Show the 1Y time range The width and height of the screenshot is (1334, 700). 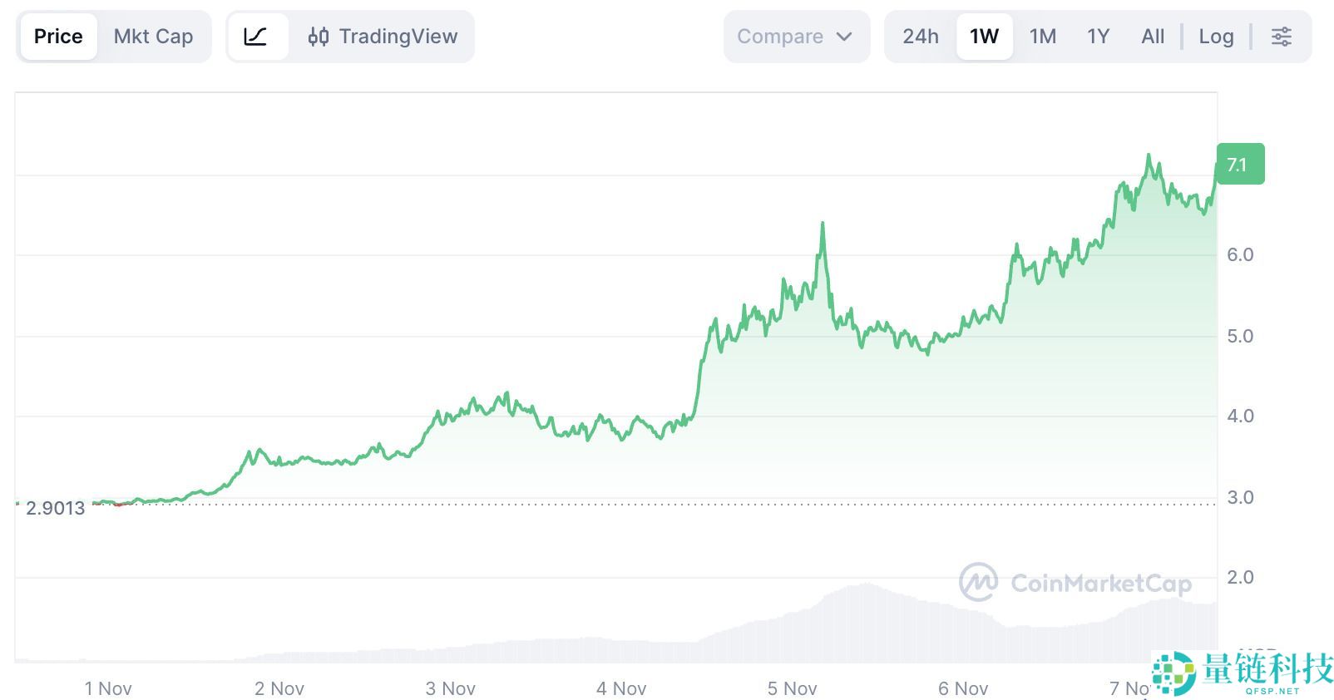[1098, 37]
